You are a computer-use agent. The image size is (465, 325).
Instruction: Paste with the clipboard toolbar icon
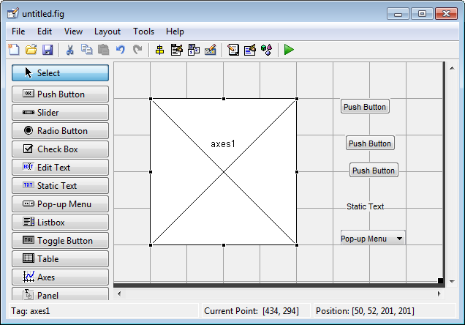pos(104,50)
